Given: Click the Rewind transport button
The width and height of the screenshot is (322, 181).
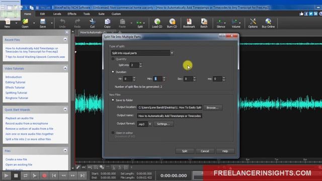Looking at the screenshot, I should (x=63, y=175).
